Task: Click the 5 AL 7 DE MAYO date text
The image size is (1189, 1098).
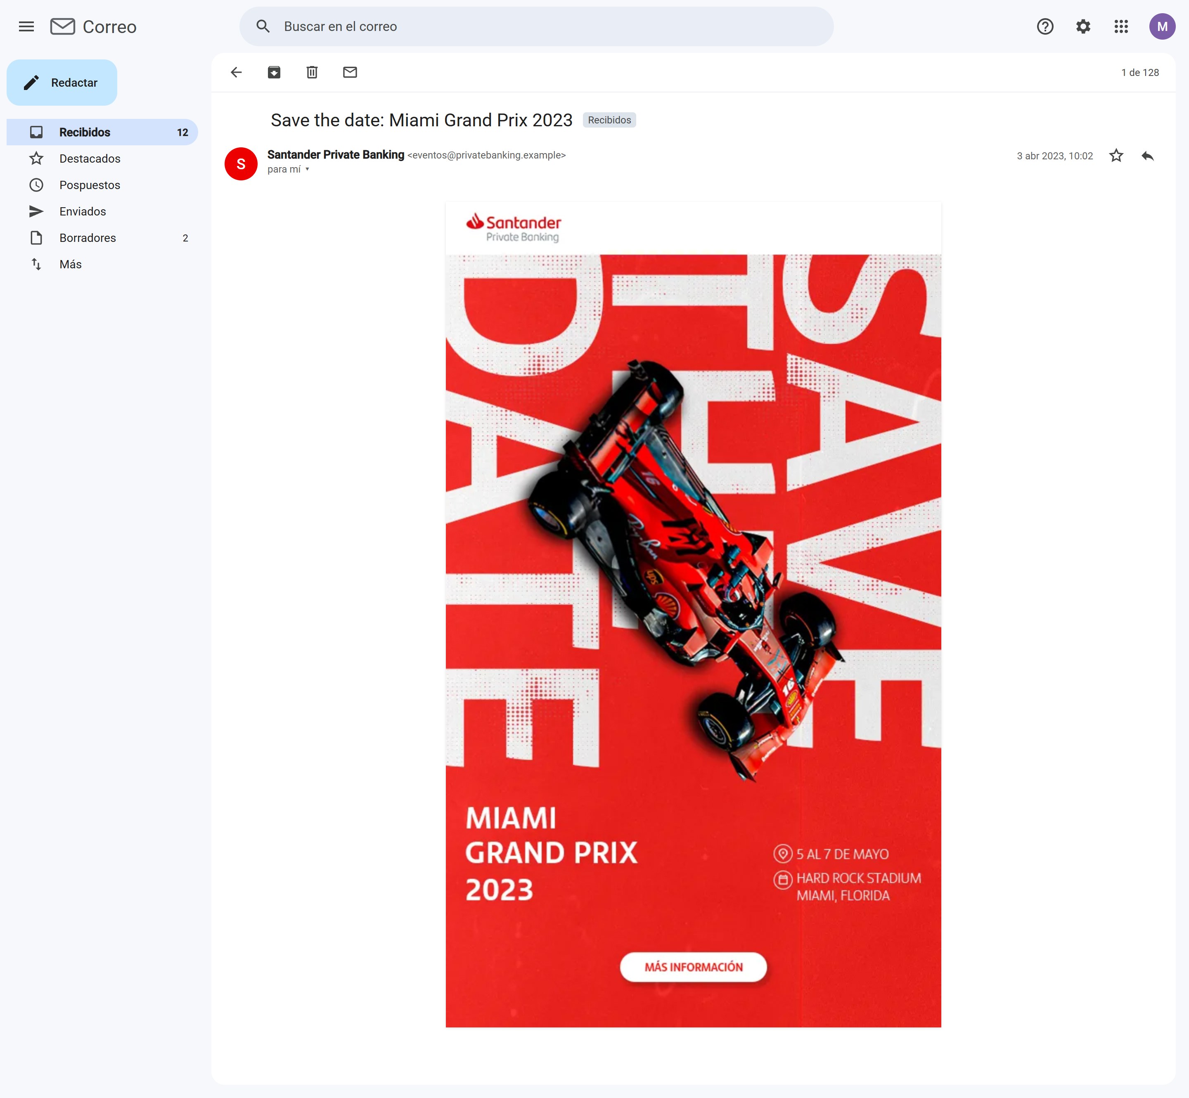Action: click(x=842, y=854)
